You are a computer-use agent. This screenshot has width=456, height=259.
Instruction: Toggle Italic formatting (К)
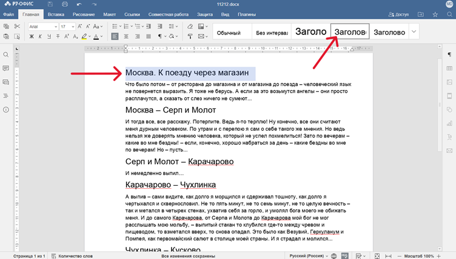(x=40, y=37)
